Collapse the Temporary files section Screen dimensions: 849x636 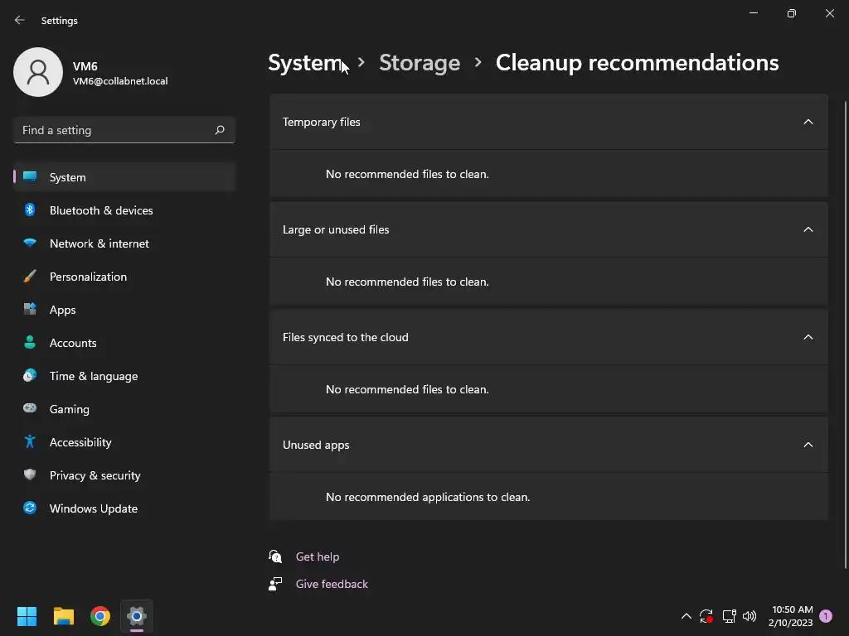click(x=808, y=122)
